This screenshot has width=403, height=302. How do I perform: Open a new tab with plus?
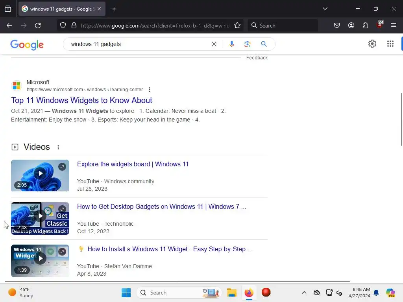(114, 9)
